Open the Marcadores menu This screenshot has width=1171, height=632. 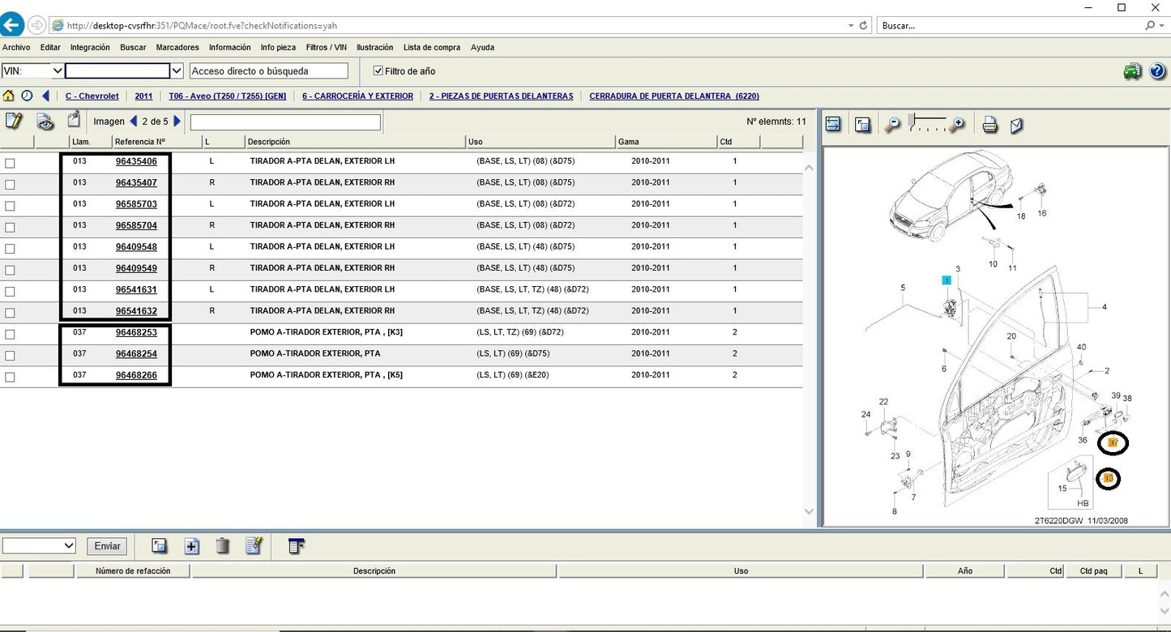pyautogui.click(x=177, y=48)
